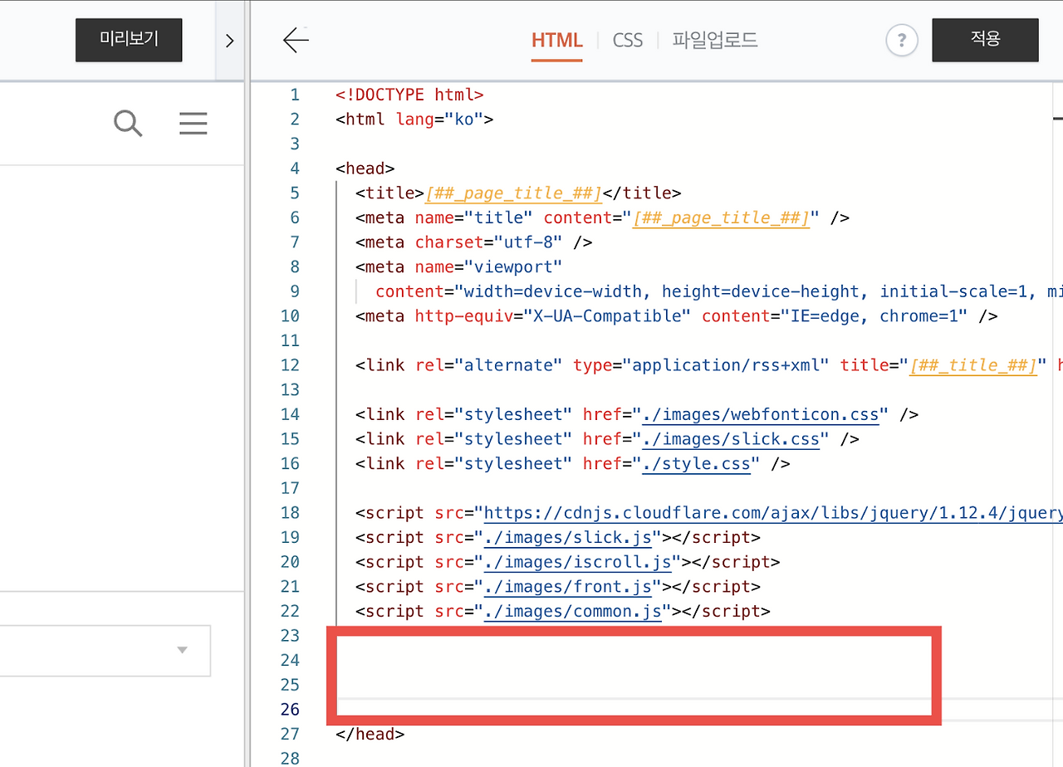The height and width of the screenshot is (767, 1063).
Task: Open the cdnjs.cloudflare.com jquery URL
Action: [x=772, y=513]
